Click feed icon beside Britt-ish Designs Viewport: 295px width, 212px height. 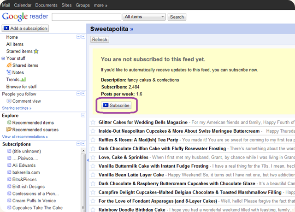[9, 186]
